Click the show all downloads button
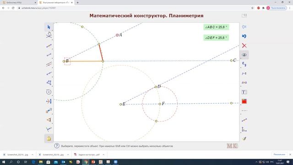 point(279,154)
